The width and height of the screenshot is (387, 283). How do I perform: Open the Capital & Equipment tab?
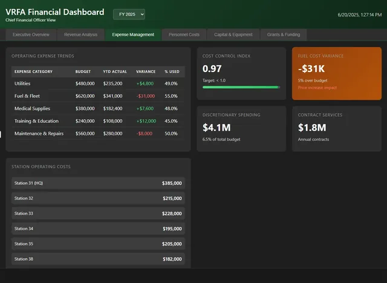coord(233,34)
